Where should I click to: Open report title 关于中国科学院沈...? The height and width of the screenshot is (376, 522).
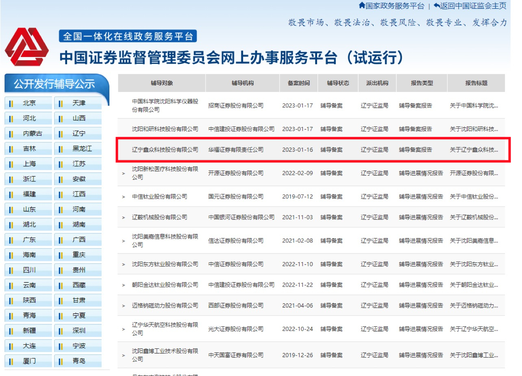pyautogui.click(x=474, y=105)
